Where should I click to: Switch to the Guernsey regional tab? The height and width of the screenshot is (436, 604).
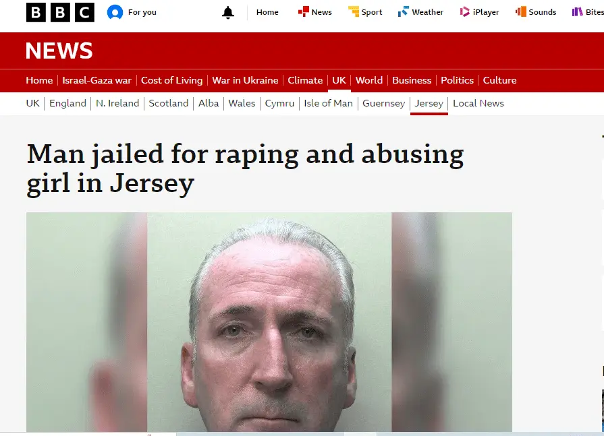pos(384,103)
